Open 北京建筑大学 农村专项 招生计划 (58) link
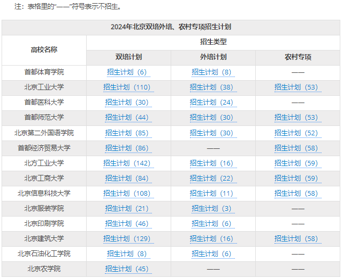Viewport: 345px width, 279px height. (298, 239)
